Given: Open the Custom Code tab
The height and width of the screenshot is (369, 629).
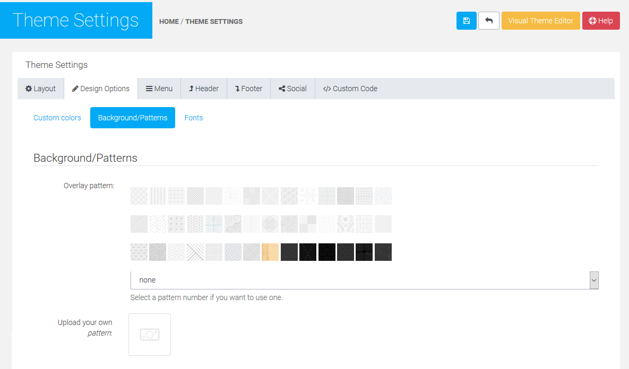Looking at the screenshot, I should 350,89.
